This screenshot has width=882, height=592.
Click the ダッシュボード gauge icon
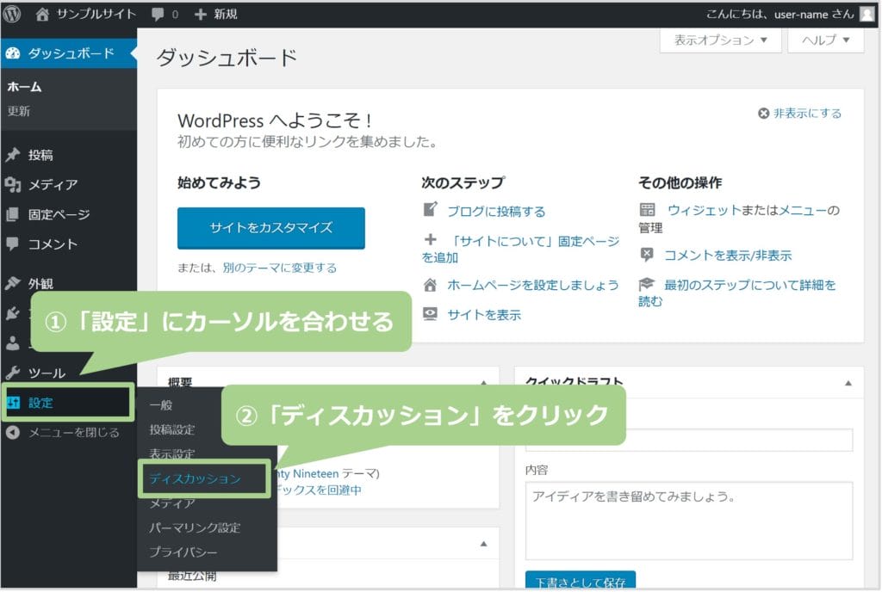coord(13,53)
